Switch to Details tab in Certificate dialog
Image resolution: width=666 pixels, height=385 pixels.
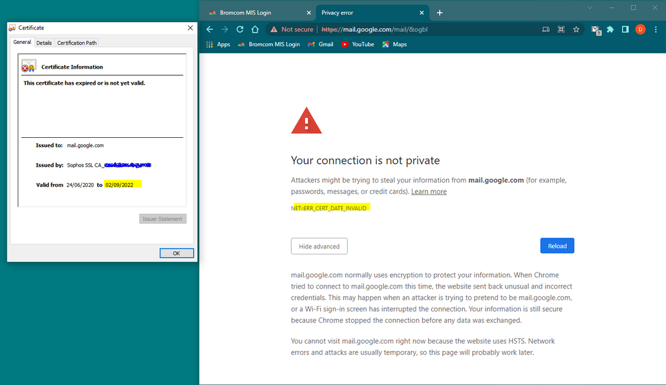click(44, 43)
